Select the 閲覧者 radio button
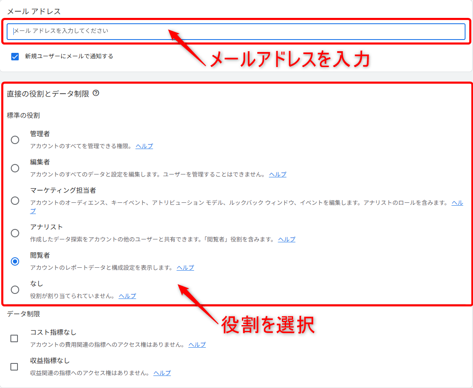This screenshot has height=388, width=473. click(x=15, y=261)
